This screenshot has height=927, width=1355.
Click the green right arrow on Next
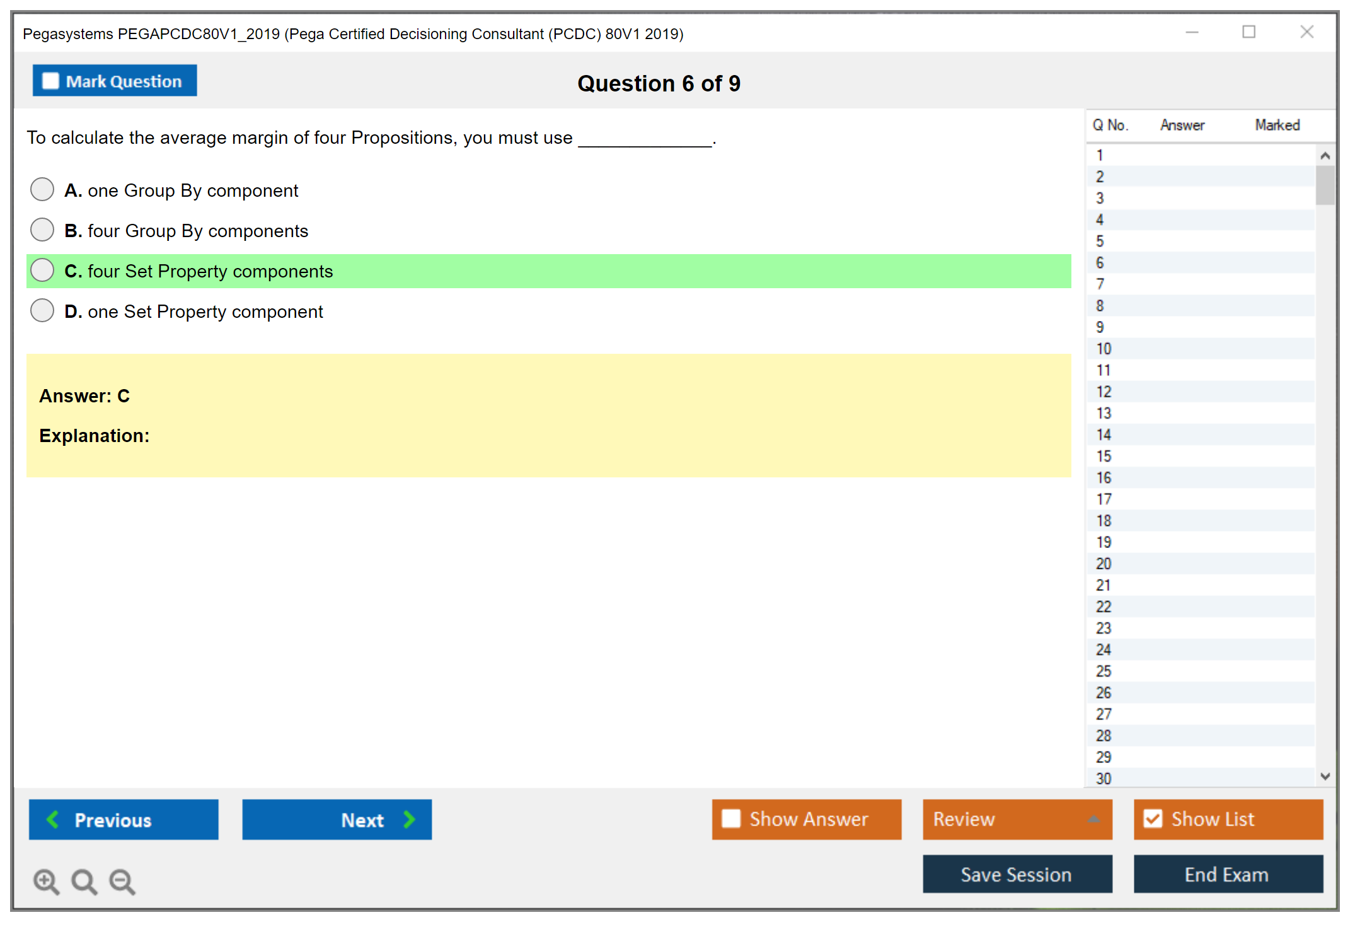(409, 819)
